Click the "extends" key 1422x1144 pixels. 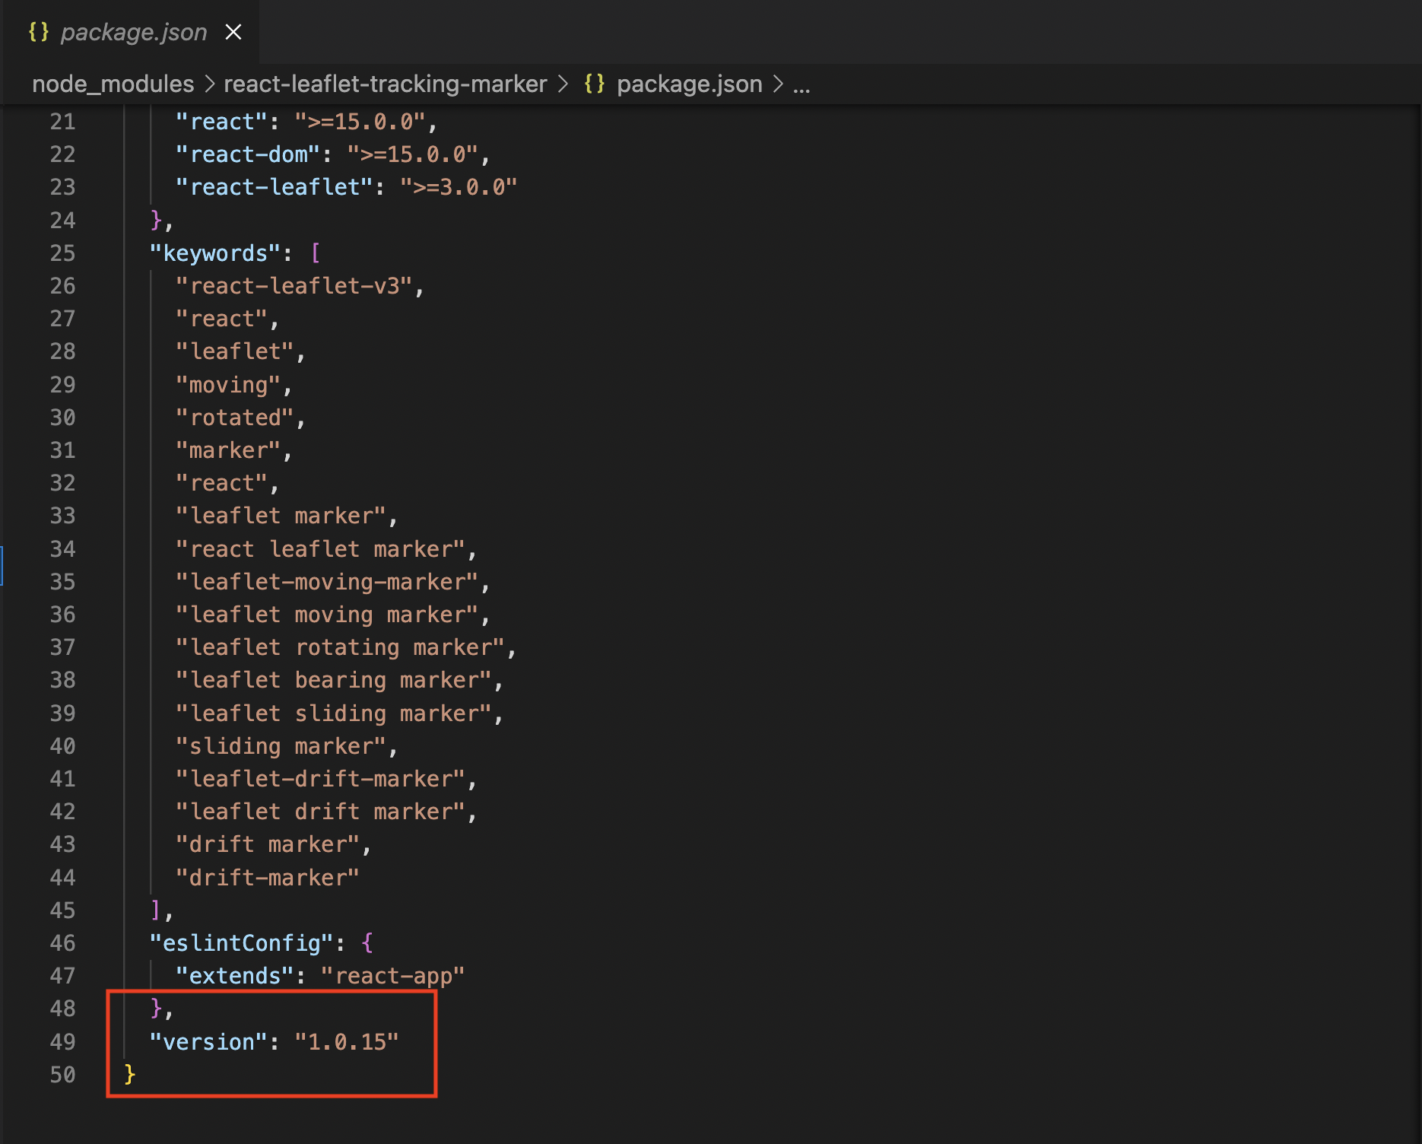(235, 976)
